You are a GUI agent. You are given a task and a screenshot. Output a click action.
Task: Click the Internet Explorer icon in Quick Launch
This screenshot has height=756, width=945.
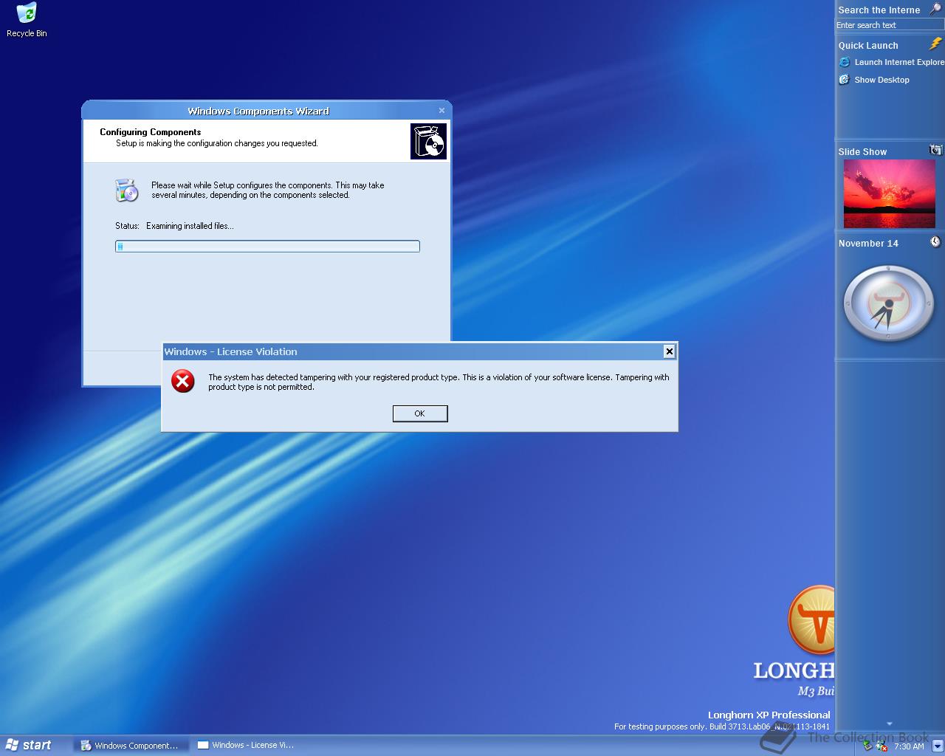pos(845,62)
